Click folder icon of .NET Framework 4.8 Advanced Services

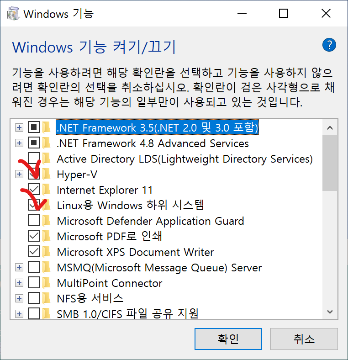[x=47, y=143]
